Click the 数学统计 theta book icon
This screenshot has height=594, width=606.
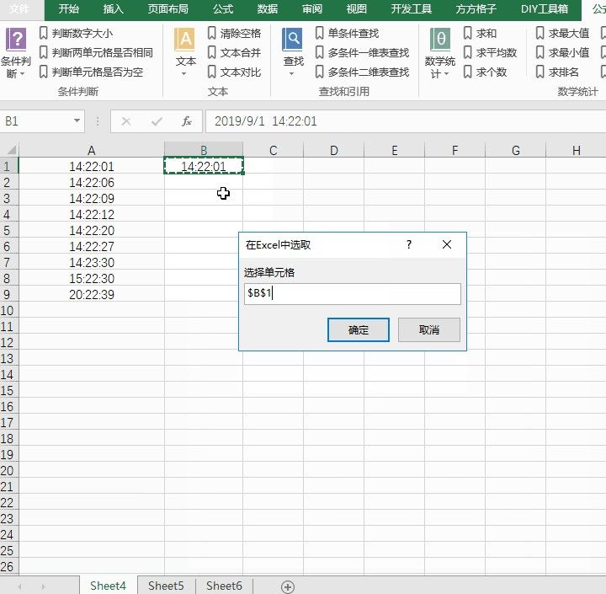(x=440, y=39)
